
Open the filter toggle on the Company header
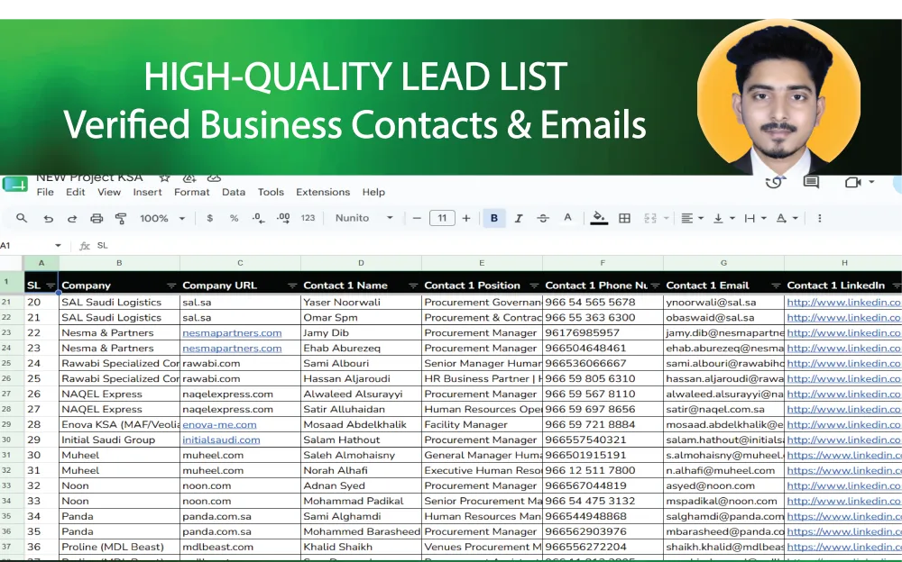(171, 286)
